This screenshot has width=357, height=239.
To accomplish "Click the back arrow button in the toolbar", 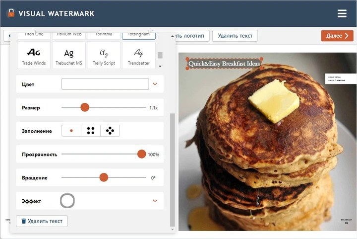I will tap(7, 36).
